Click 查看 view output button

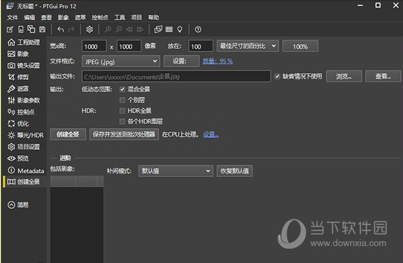[383, 76]
